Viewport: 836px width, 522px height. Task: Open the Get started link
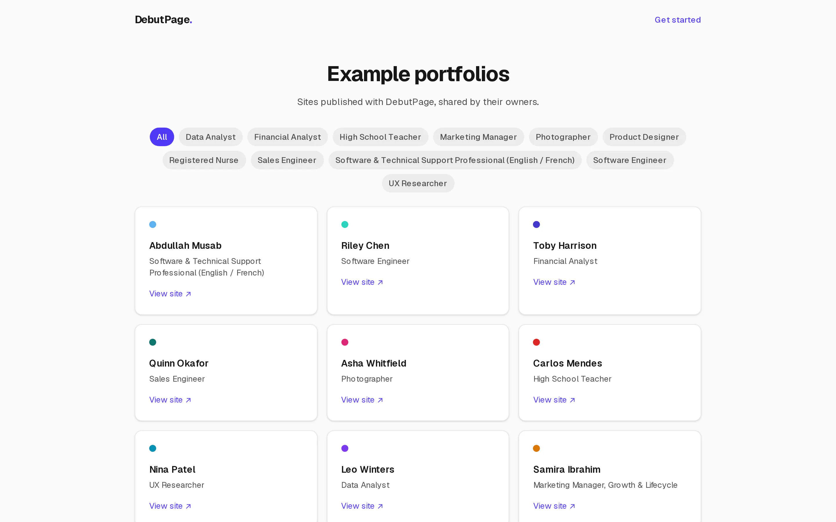[x=678, y=20]
